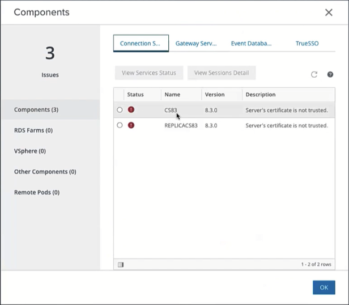Select the CS83 radio button
The height and width of the screenshot is (305, 349).
point(120,110)
